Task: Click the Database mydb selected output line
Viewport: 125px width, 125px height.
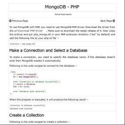Action: coord(21,109)
